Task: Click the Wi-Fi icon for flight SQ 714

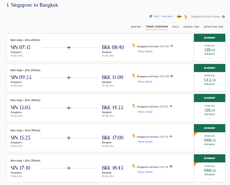Action: click(172, 167)
